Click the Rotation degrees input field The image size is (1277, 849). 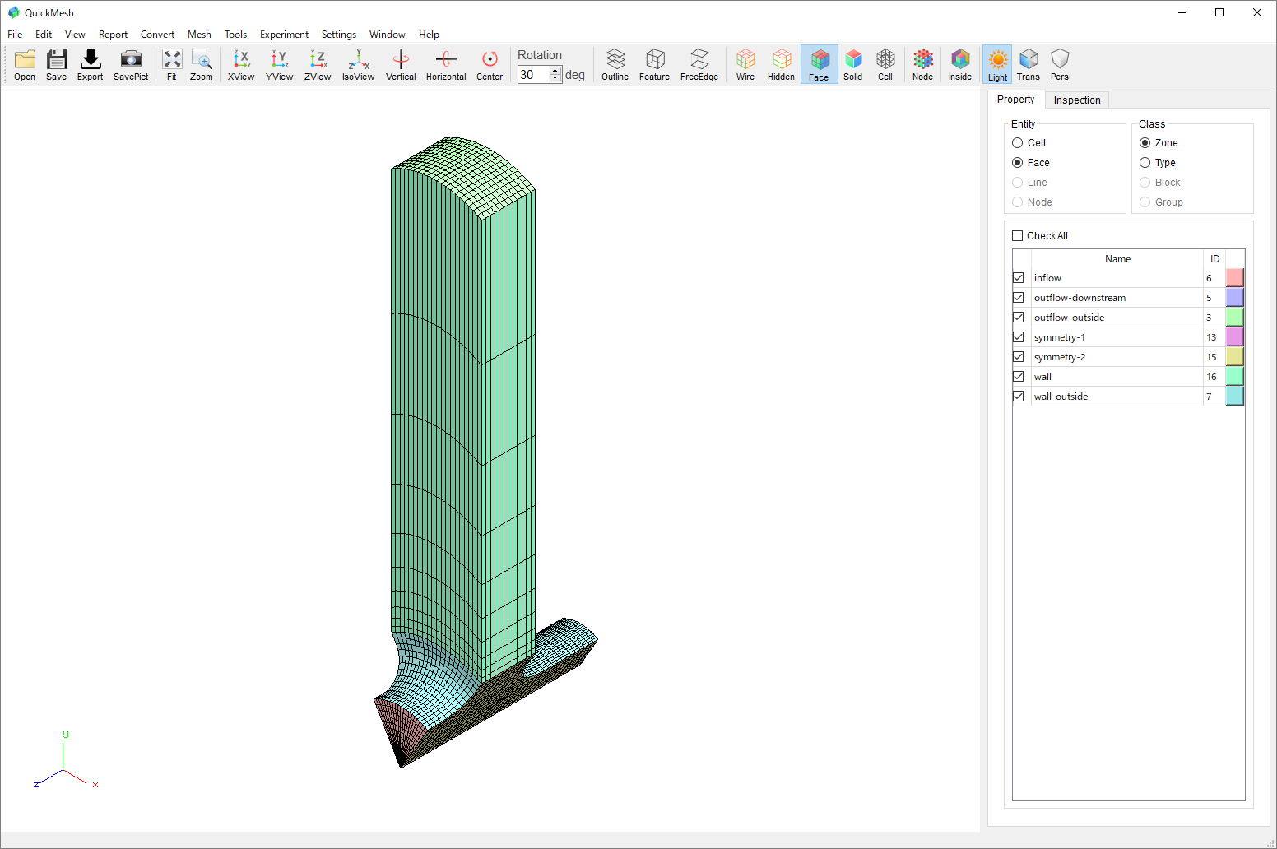[532, 75]
